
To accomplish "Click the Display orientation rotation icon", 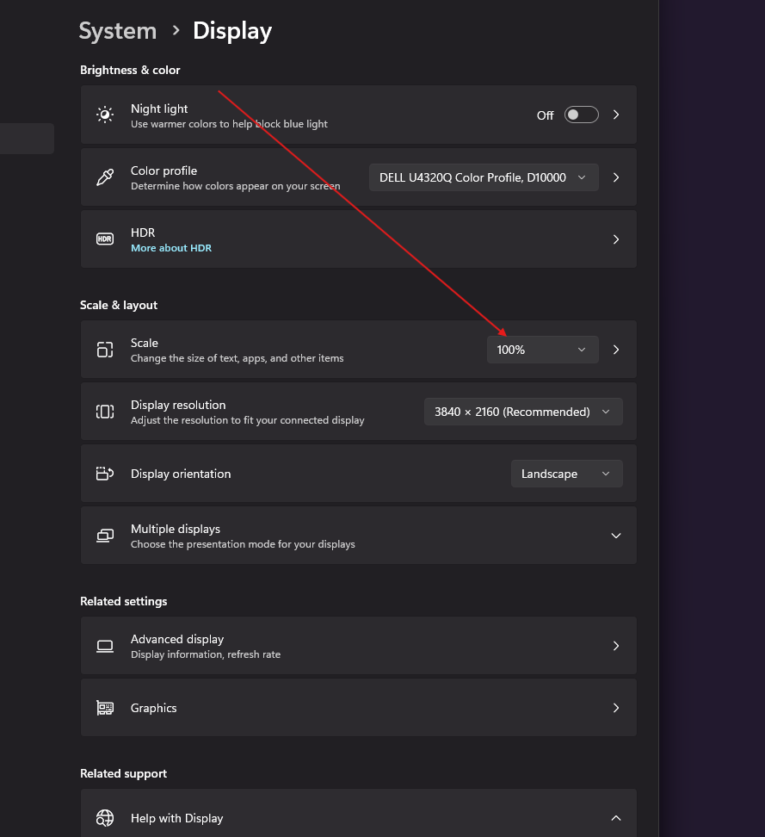I will click(104, 473).
